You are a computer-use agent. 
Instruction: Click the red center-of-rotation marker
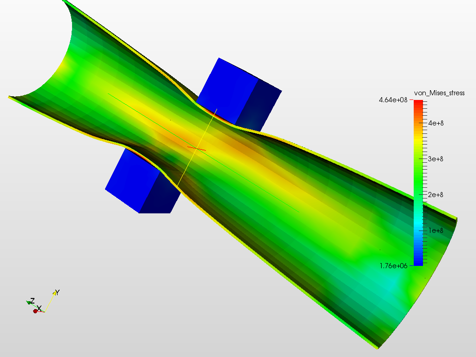click(x=197, y=148)
